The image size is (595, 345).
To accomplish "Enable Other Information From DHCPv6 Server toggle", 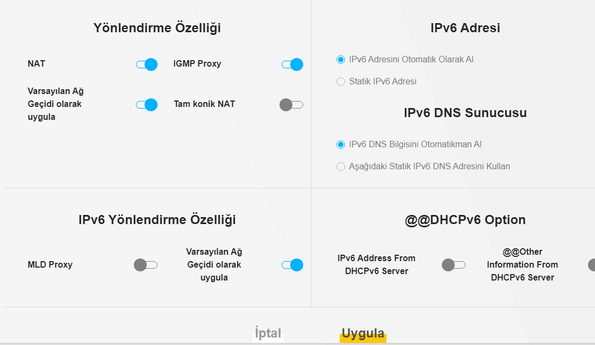I will click(591, 265).
